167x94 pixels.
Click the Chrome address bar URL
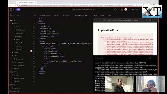(77, 5)
